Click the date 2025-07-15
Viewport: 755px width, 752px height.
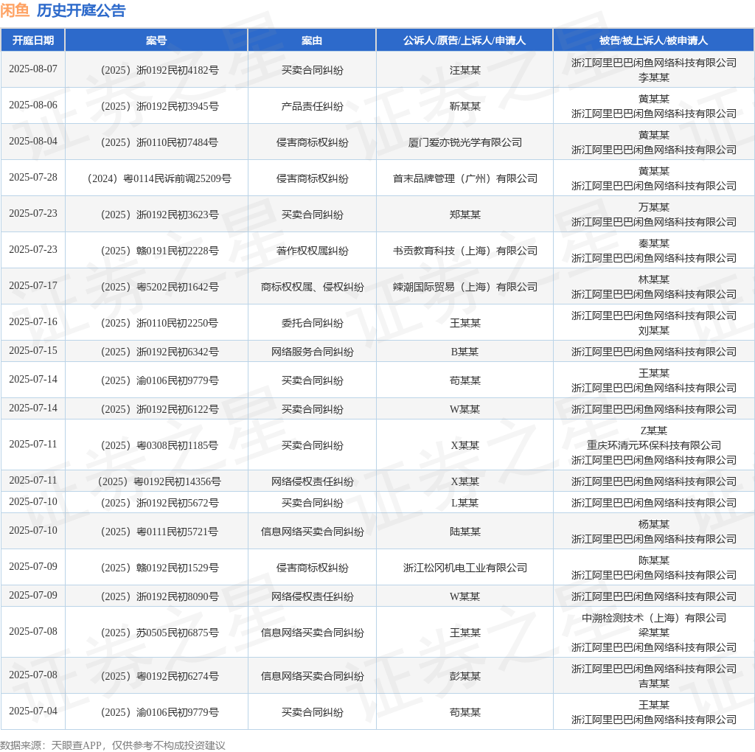pos(33,350)
